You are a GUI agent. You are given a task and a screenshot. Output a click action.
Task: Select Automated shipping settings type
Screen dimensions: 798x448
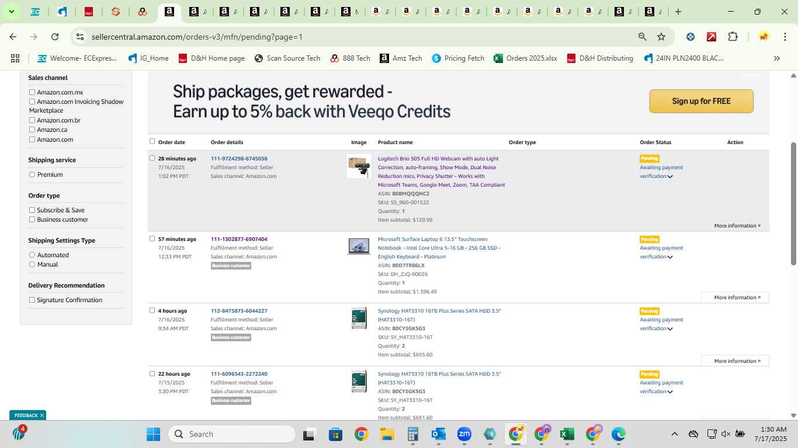32,255
